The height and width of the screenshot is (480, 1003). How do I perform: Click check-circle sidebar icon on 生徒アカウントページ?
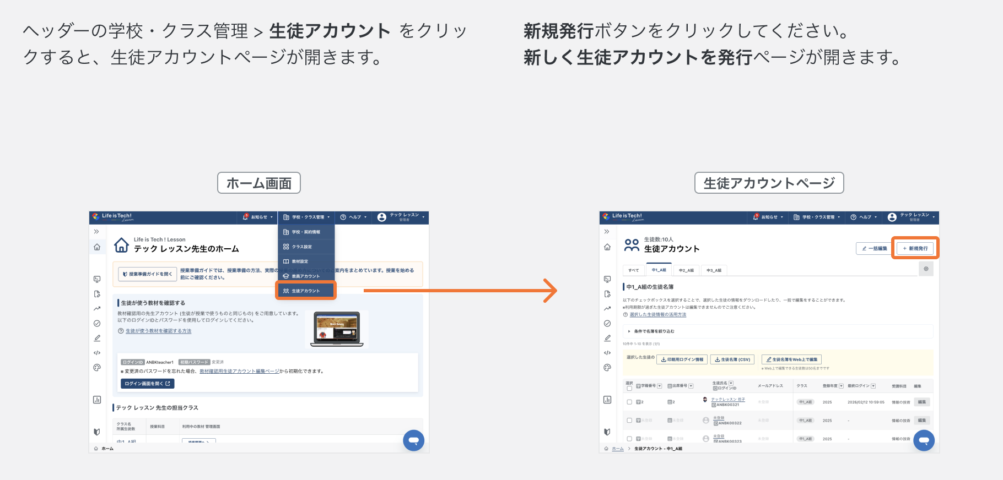point(607,324)
